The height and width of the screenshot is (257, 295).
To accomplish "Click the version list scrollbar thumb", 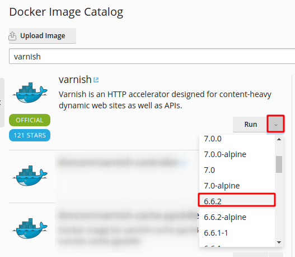I will tap(279, 164).
